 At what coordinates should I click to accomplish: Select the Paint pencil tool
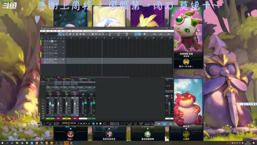(74, 34)
